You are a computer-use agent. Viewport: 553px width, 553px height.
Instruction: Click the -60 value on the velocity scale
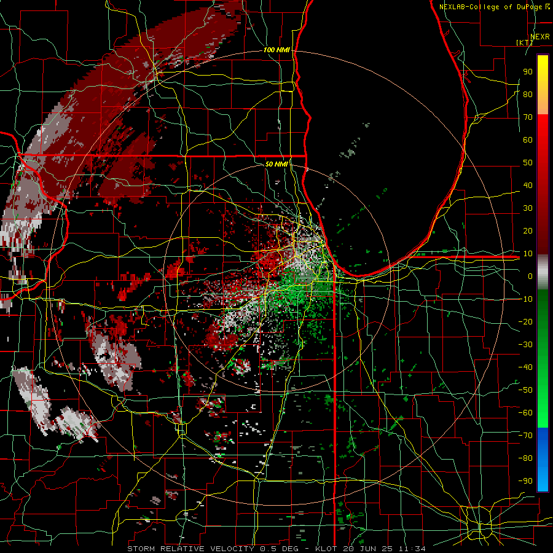click(526, 413)
